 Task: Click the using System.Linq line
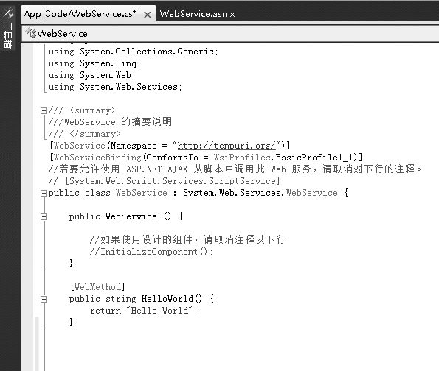coord(94,63)
